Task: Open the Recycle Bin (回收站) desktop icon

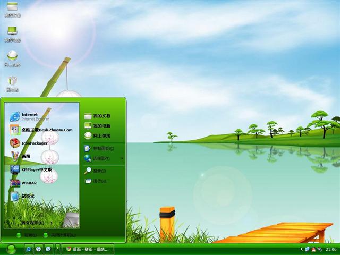Action: (x=12, y=84)
